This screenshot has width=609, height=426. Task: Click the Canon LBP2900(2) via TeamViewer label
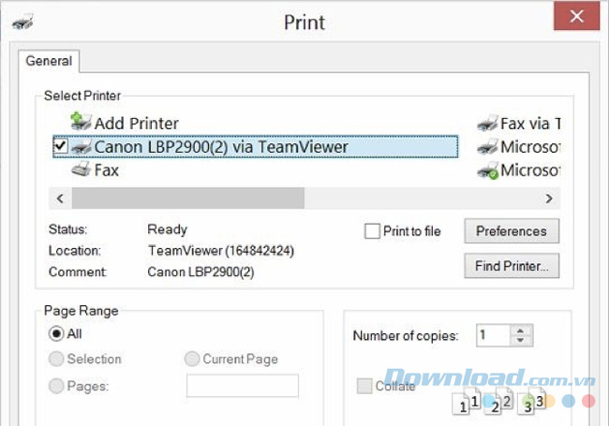[221, 147]
